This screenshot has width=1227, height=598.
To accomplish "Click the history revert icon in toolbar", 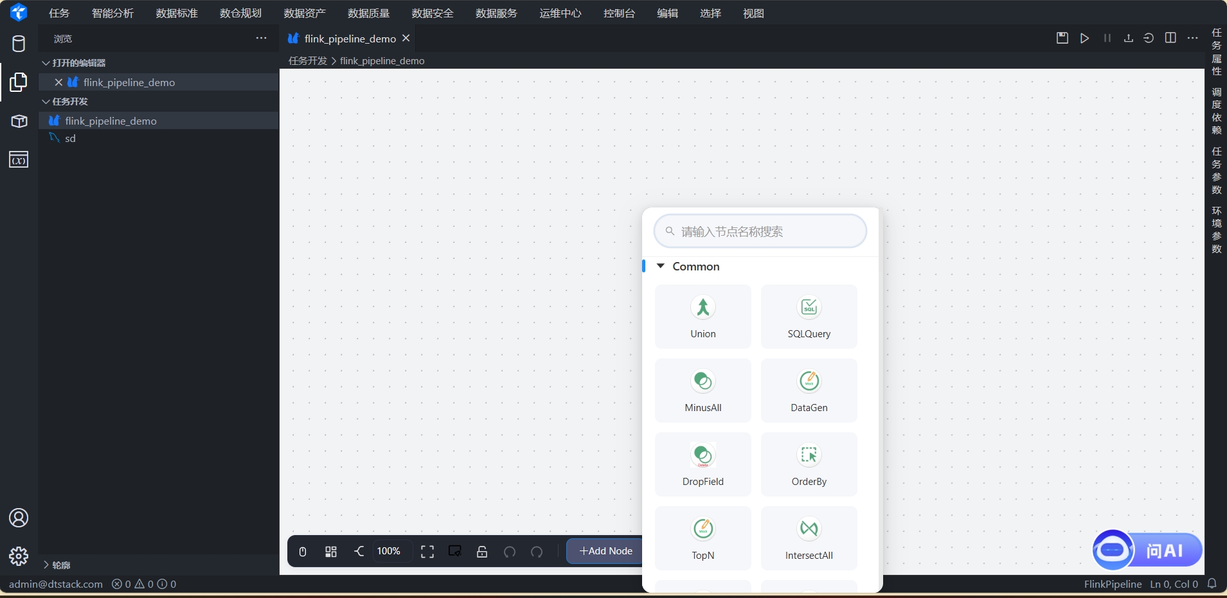I will 1149,38.
